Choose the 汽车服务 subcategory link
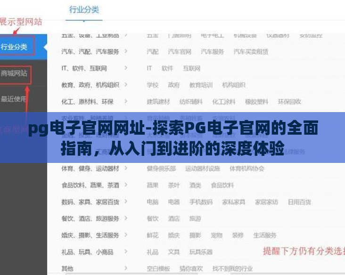 tap(212, 52)
